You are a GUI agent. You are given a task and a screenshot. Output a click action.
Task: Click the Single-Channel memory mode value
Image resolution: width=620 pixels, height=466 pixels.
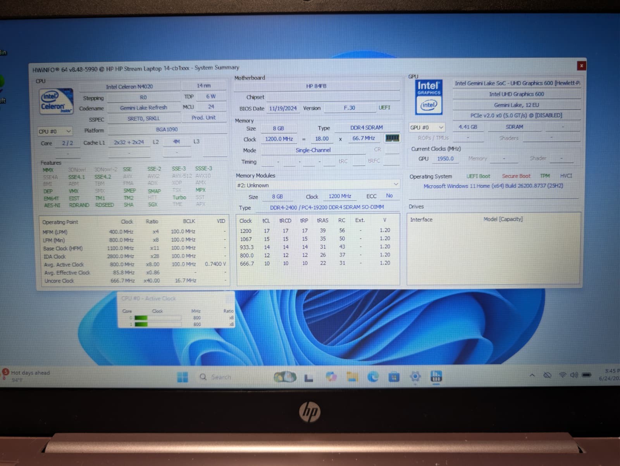pos(313,150)
